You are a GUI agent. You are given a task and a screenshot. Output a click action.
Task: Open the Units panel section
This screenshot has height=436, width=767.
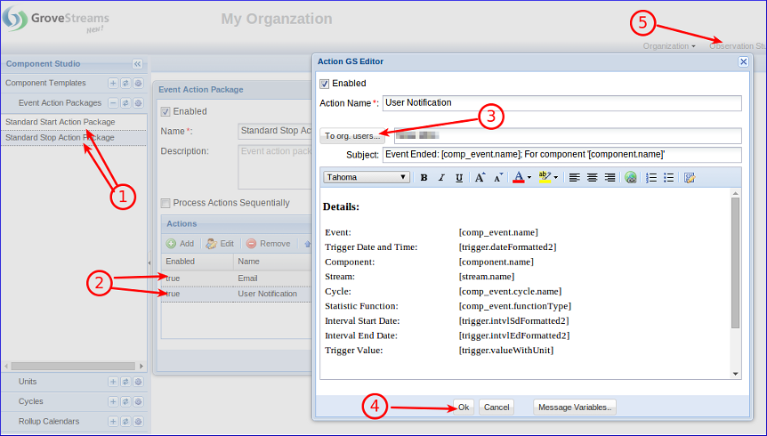coord(28,381)
